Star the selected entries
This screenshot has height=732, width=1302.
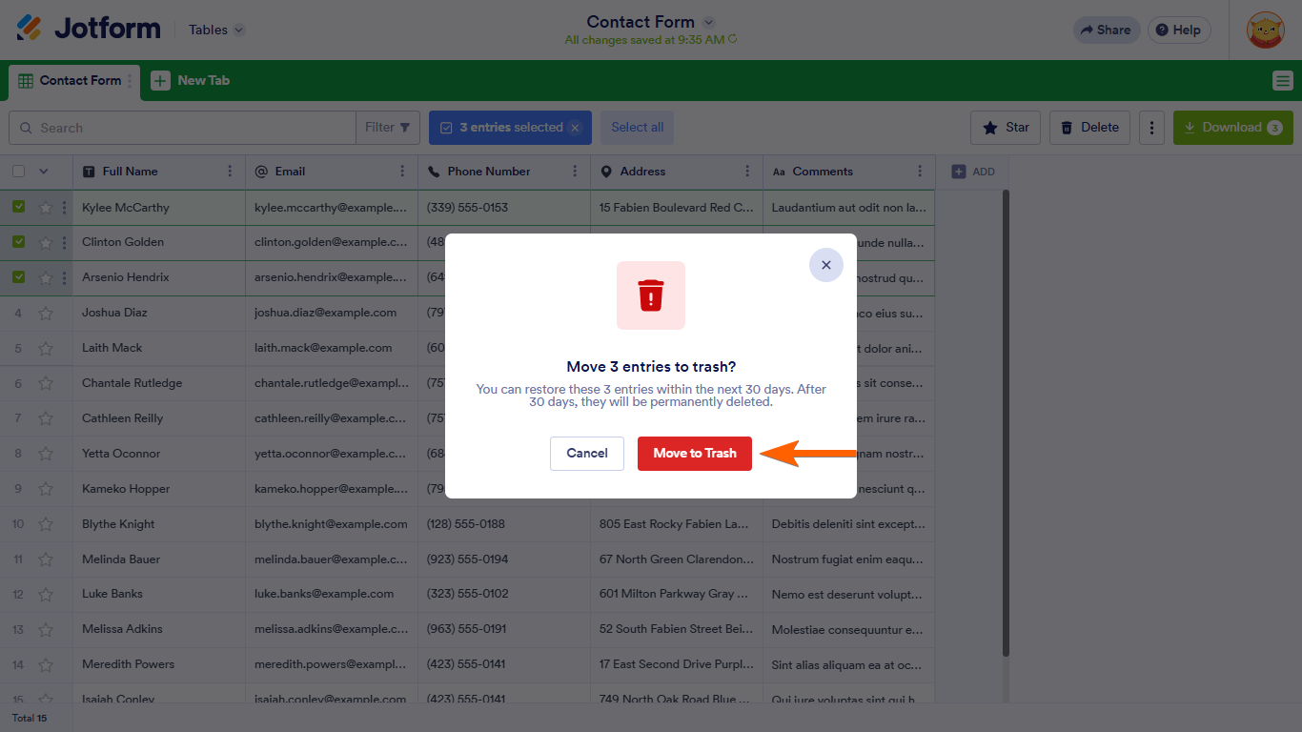pyautogui.click(x=1006, y=128)
